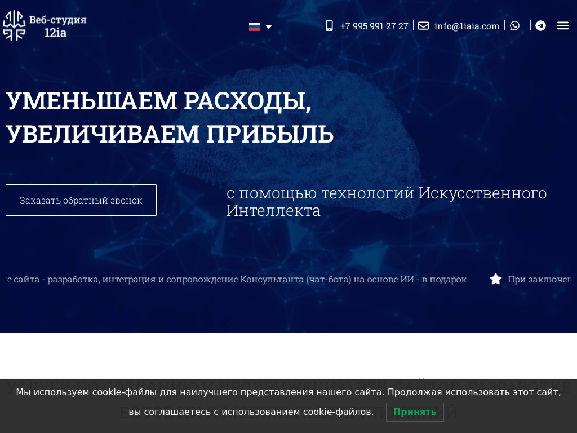The width and height of the screenshot is (577, 433).
Task: Click the При заключении promo text on the right
Action: (540, 279)
